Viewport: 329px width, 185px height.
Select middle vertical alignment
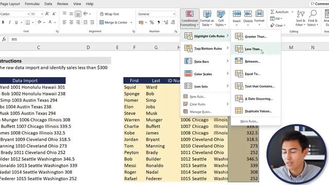pos(71,14)
